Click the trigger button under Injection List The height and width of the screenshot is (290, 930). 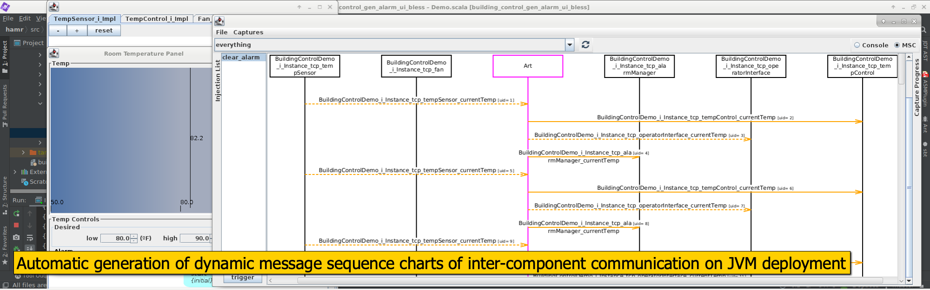coord(243,277)
